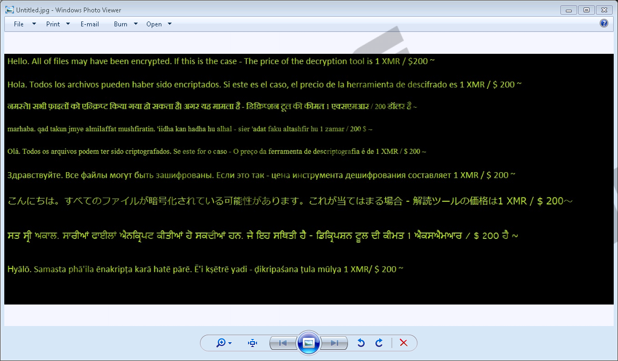The image size is (618, 361).
Task: Open the File menu
Action: [19, 24]
